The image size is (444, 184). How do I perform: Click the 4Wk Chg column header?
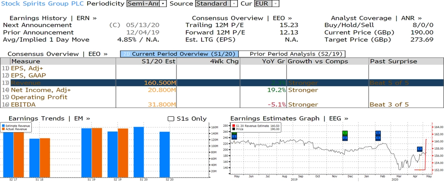point(208,61)
